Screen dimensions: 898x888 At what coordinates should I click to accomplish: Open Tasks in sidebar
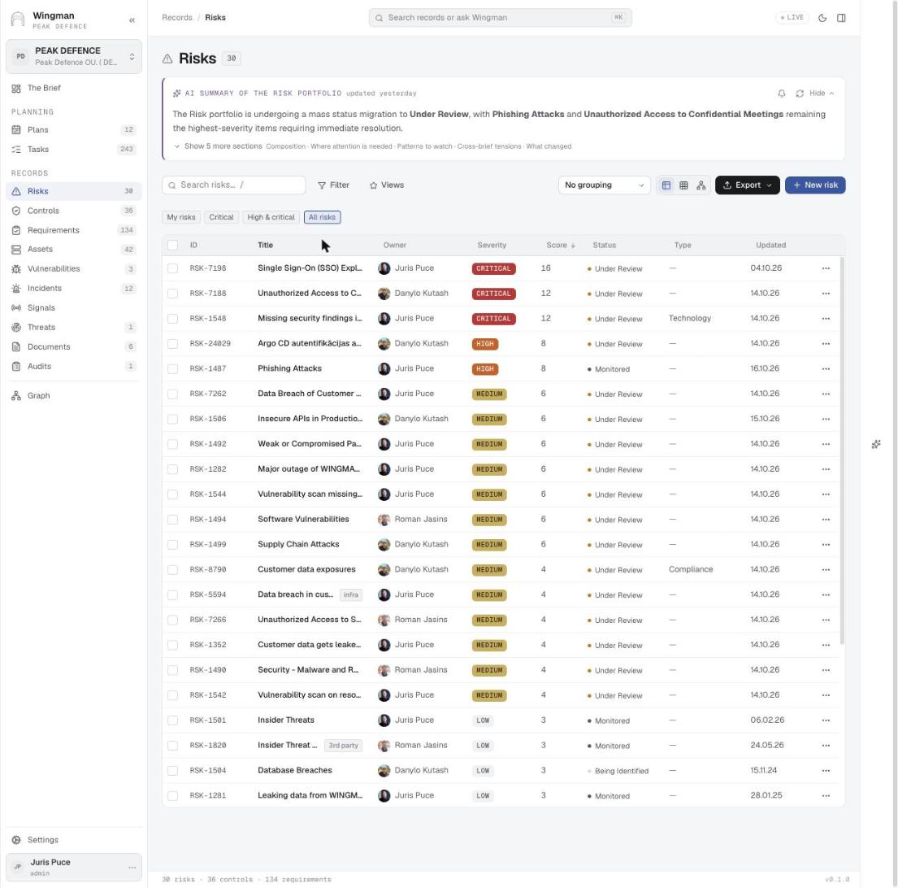pos(74,150)
